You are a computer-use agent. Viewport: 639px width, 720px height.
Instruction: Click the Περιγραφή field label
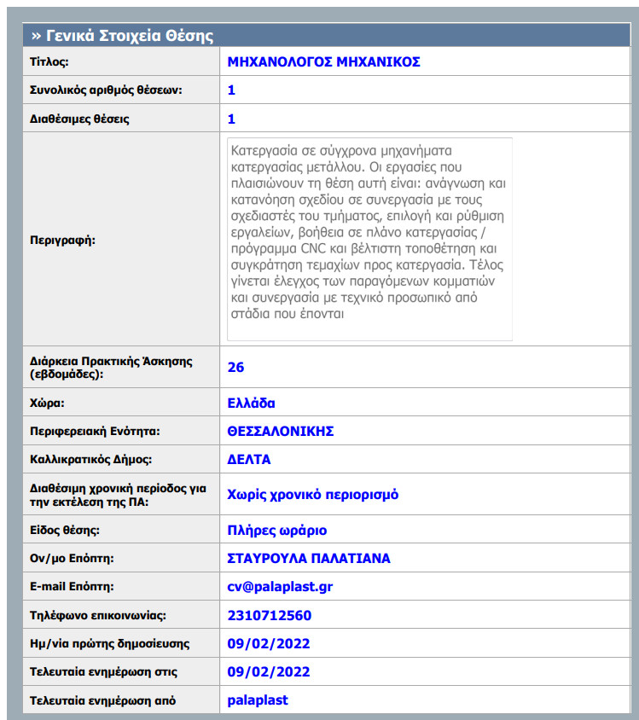62,241
